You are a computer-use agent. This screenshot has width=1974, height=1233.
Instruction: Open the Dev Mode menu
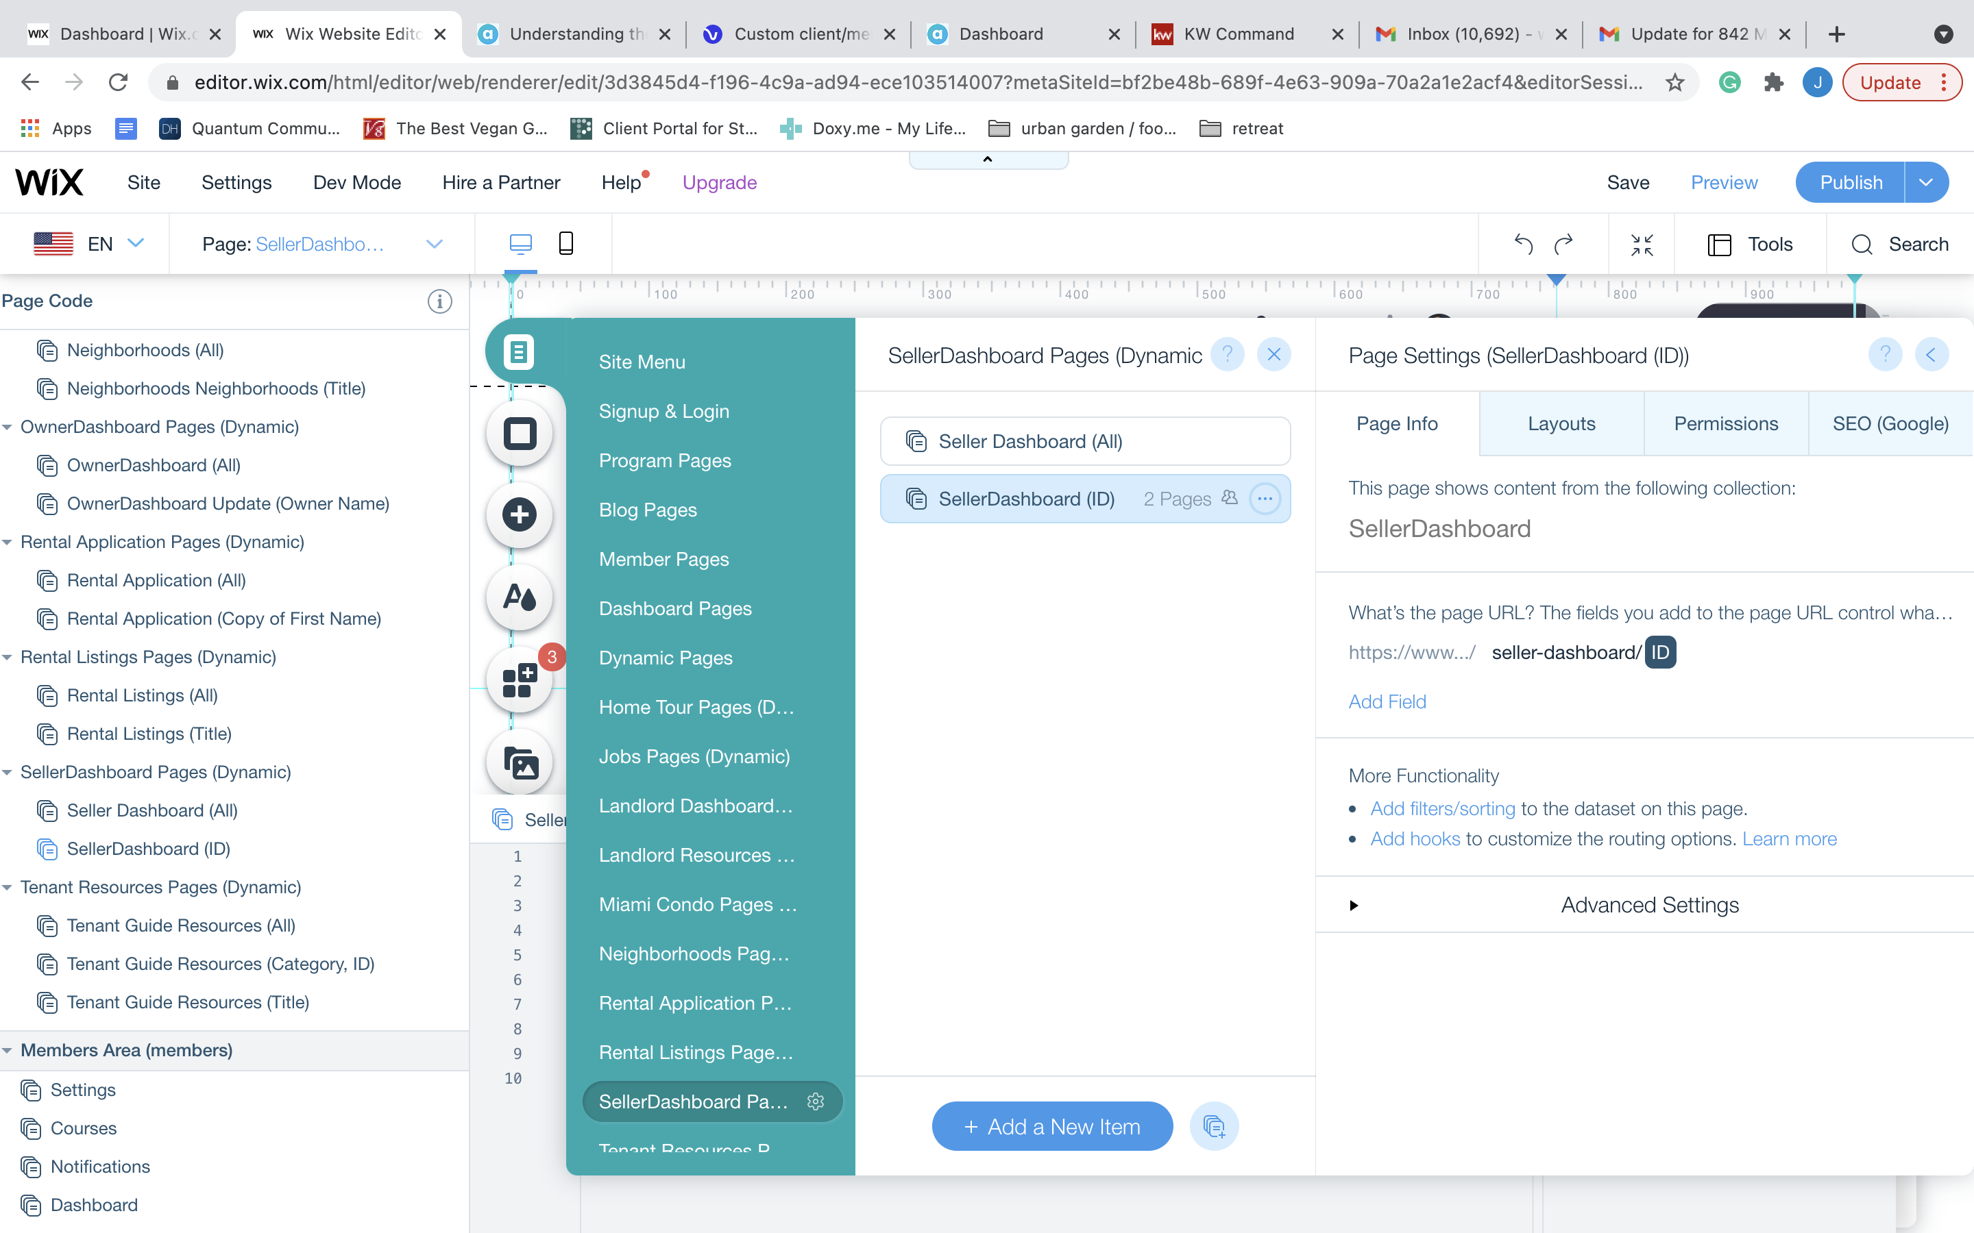[356, 183]
